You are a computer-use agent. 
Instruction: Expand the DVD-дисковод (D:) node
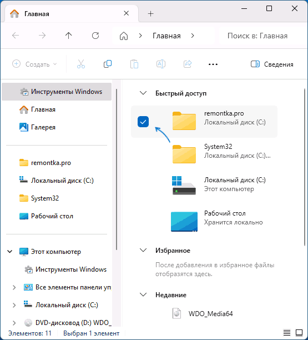coord(14,323)
